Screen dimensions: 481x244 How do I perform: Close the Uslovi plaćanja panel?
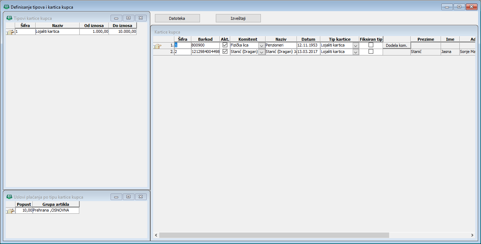coord(141,197)
